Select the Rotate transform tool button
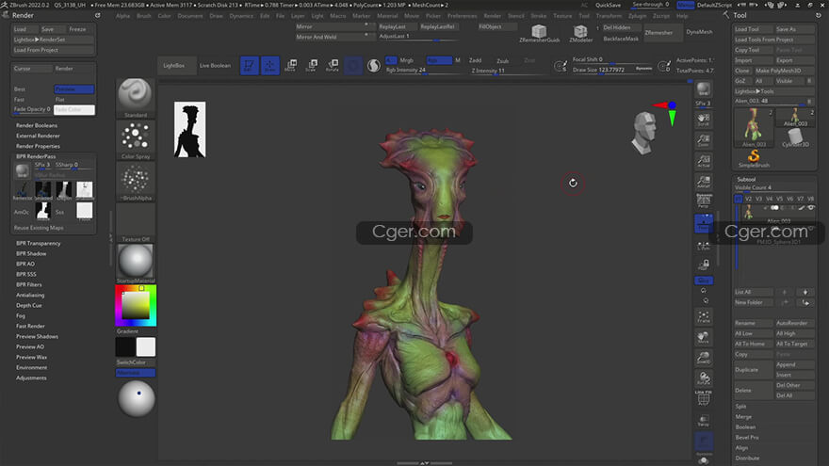Viewport: 829px width, 466px height. [x=332, y=65]
